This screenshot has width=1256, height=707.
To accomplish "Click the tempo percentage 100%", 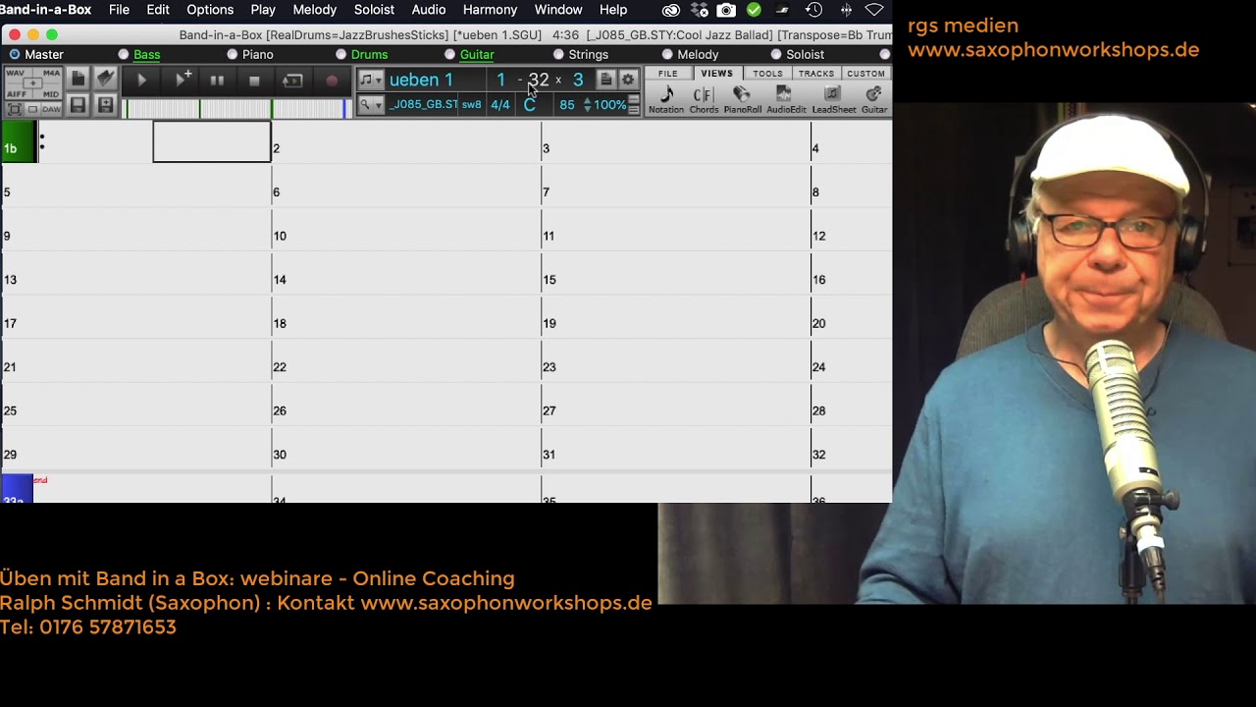I will (610, 105).
